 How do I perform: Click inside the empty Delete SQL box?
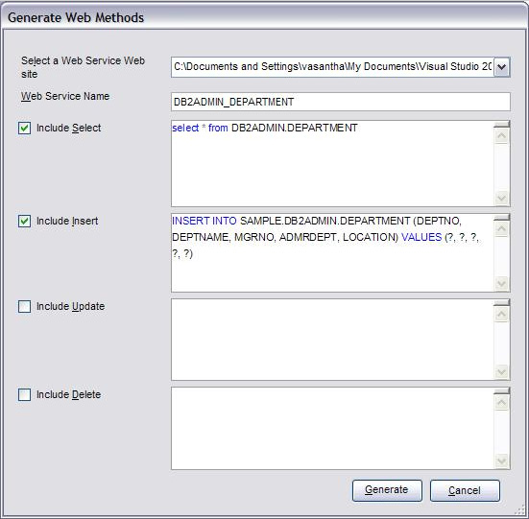332,428
